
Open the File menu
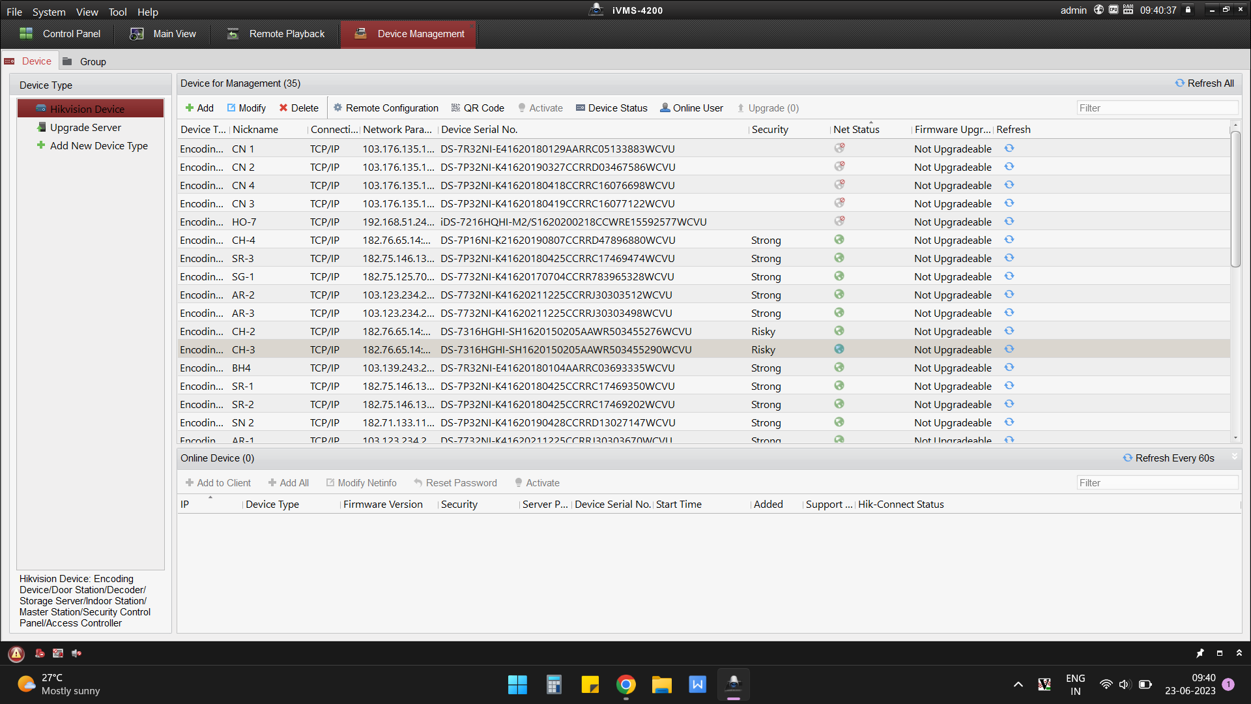[x=14, y=12]
